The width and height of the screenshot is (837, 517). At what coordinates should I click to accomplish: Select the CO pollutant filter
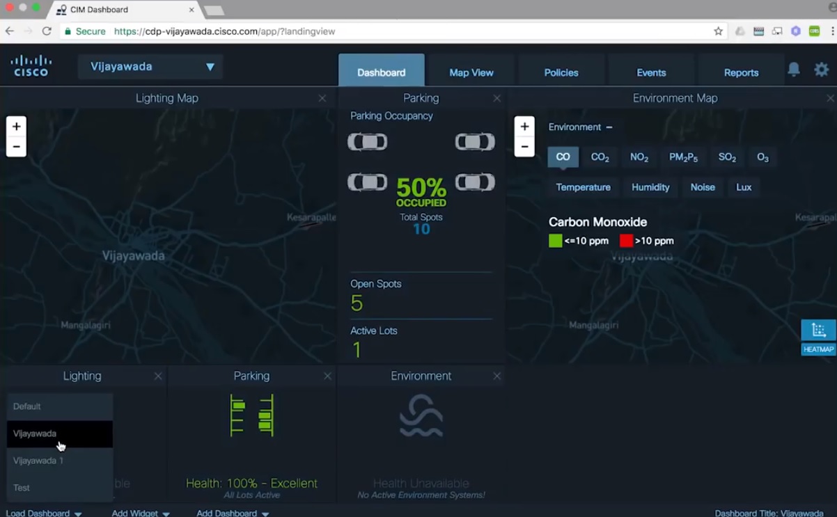point(563,157)
